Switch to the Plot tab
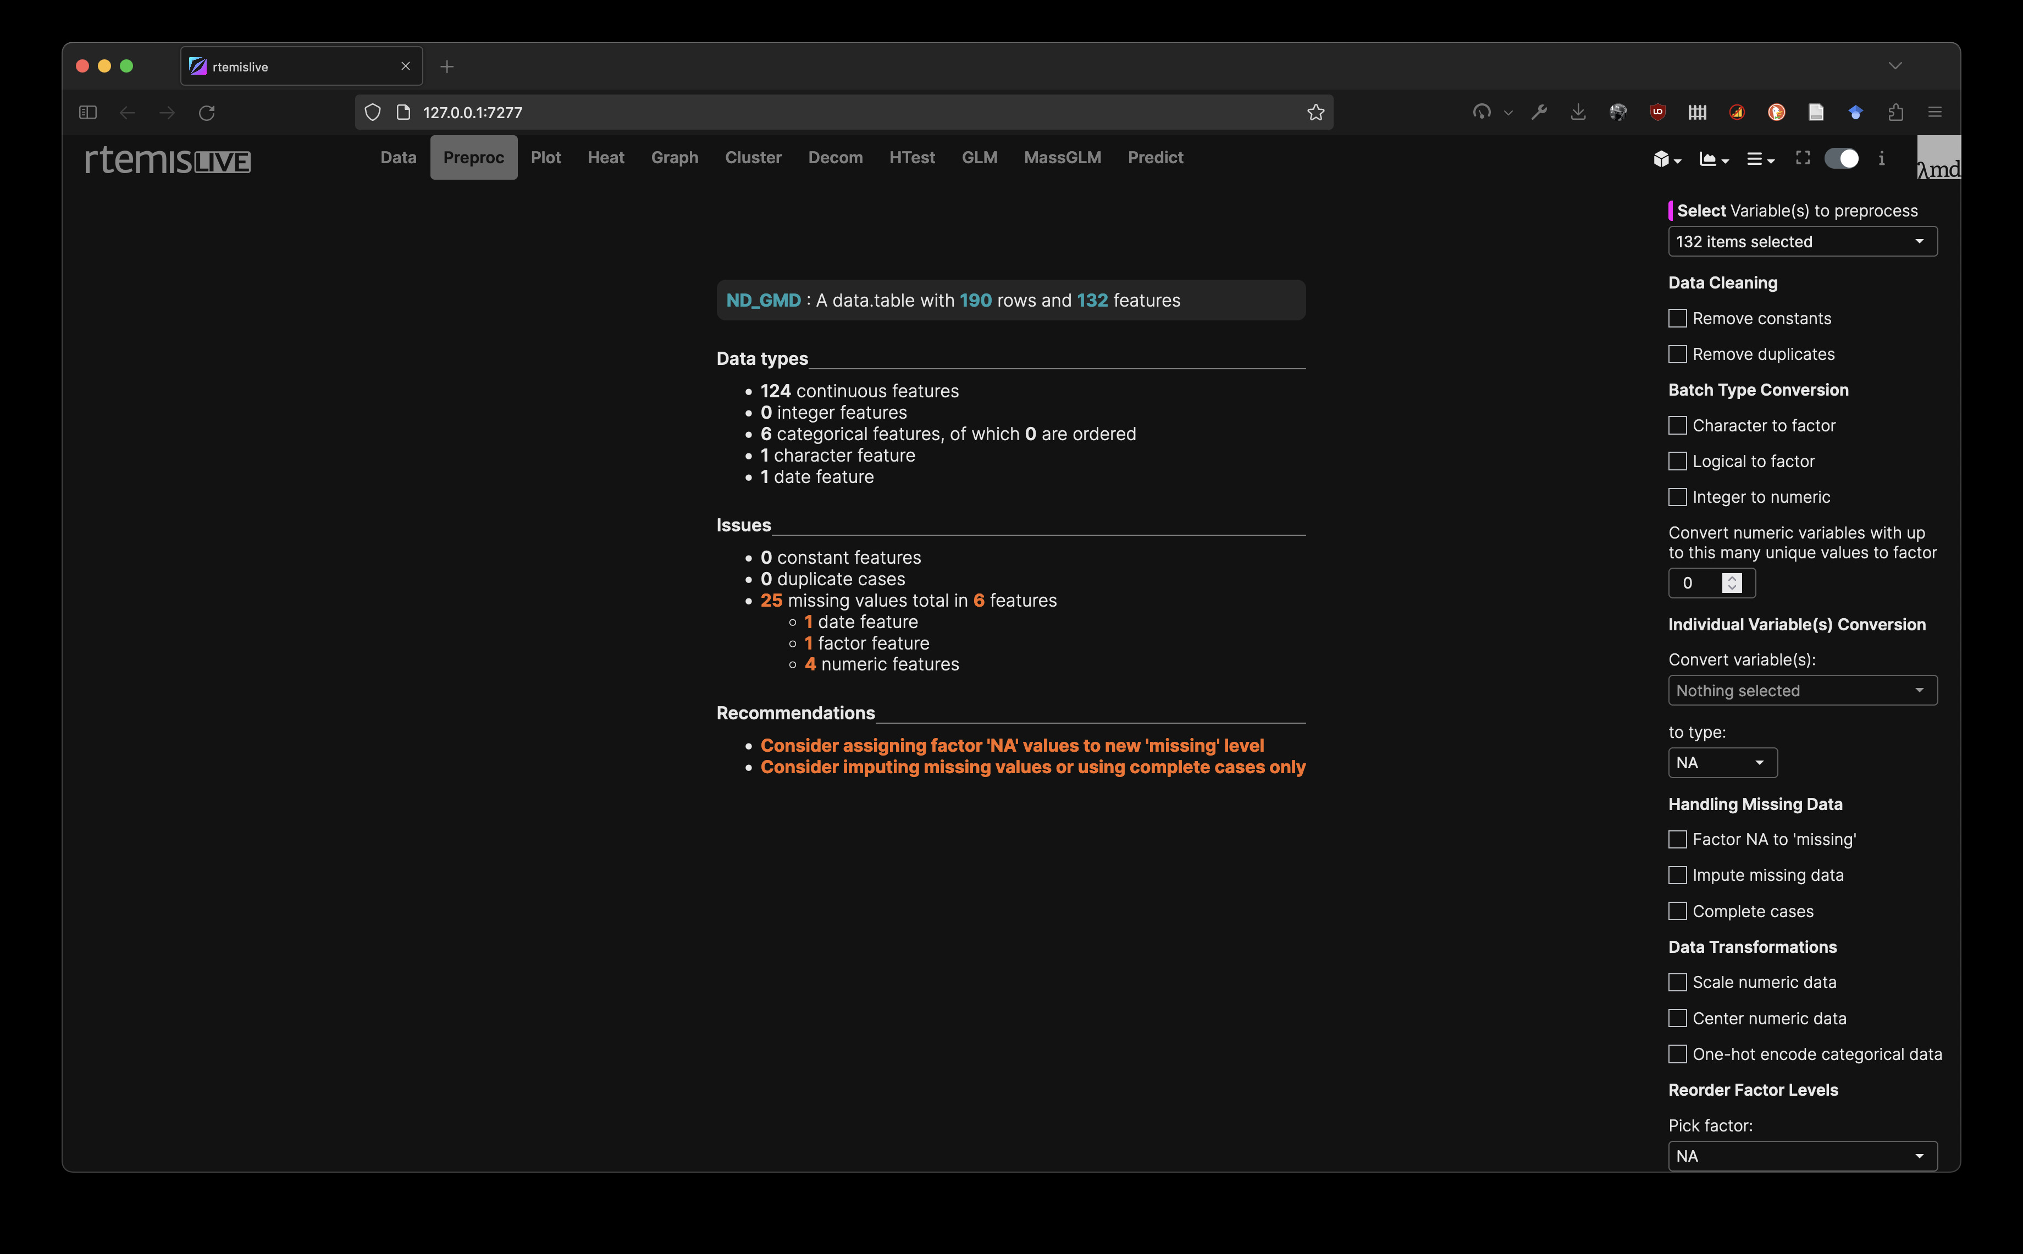 (545, 158)
